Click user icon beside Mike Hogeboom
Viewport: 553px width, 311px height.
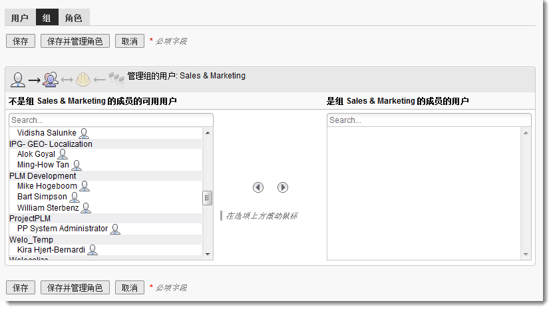(85, 186)
